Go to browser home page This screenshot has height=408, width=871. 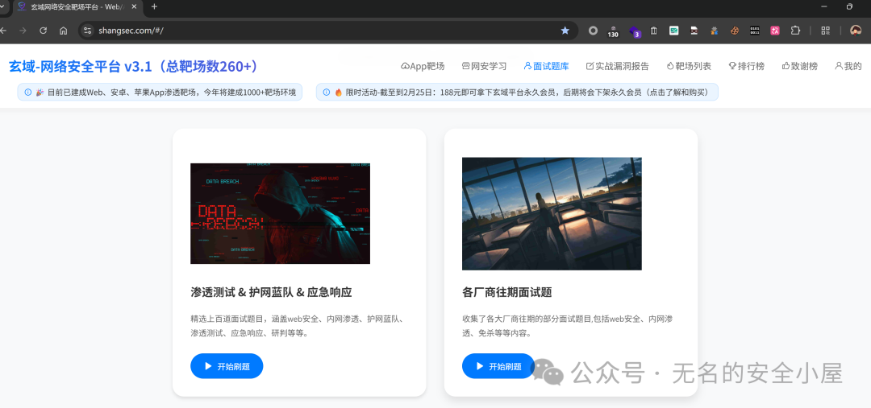point(64,31)
